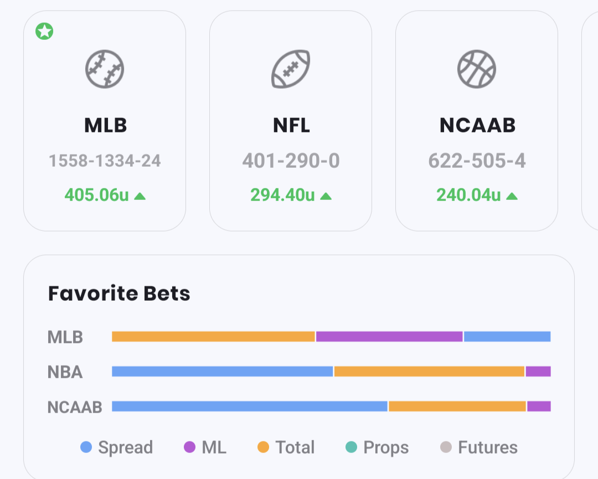Click the Favorite Bets heading
This screenshot has height=479, width=598.
pyautogui.click(x=119, y=293)
